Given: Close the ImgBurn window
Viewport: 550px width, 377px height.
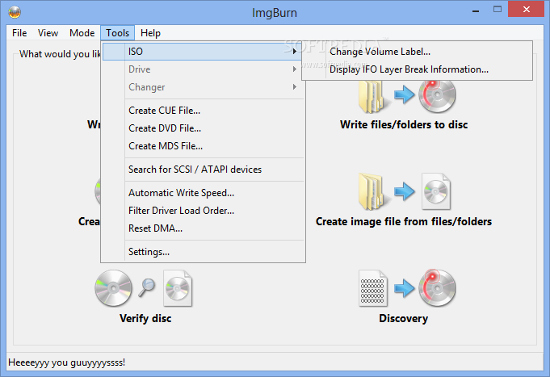Looking at the screenshot, I should 526,10.
